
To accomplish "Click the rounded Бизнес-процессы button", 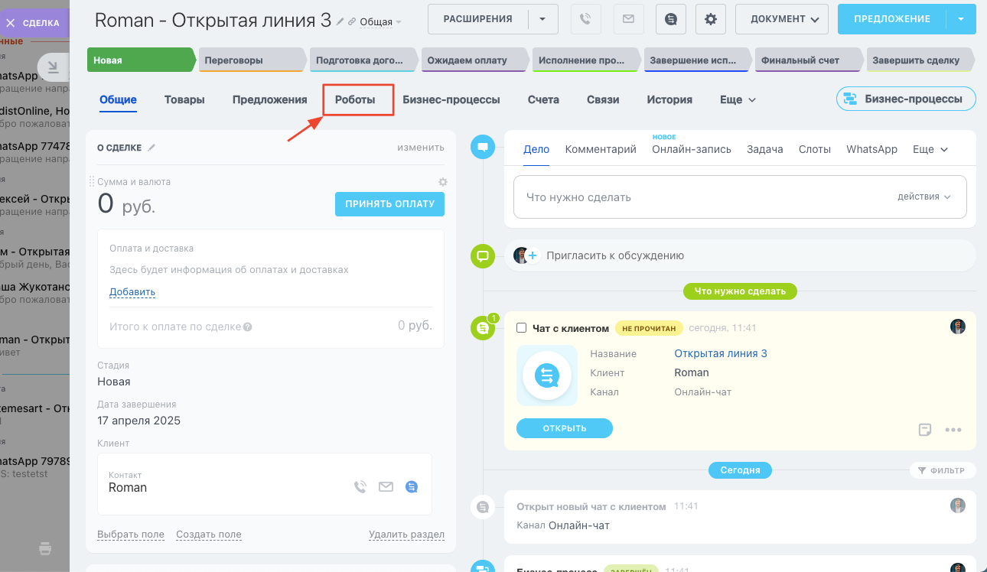I will (x=906, y=99).
